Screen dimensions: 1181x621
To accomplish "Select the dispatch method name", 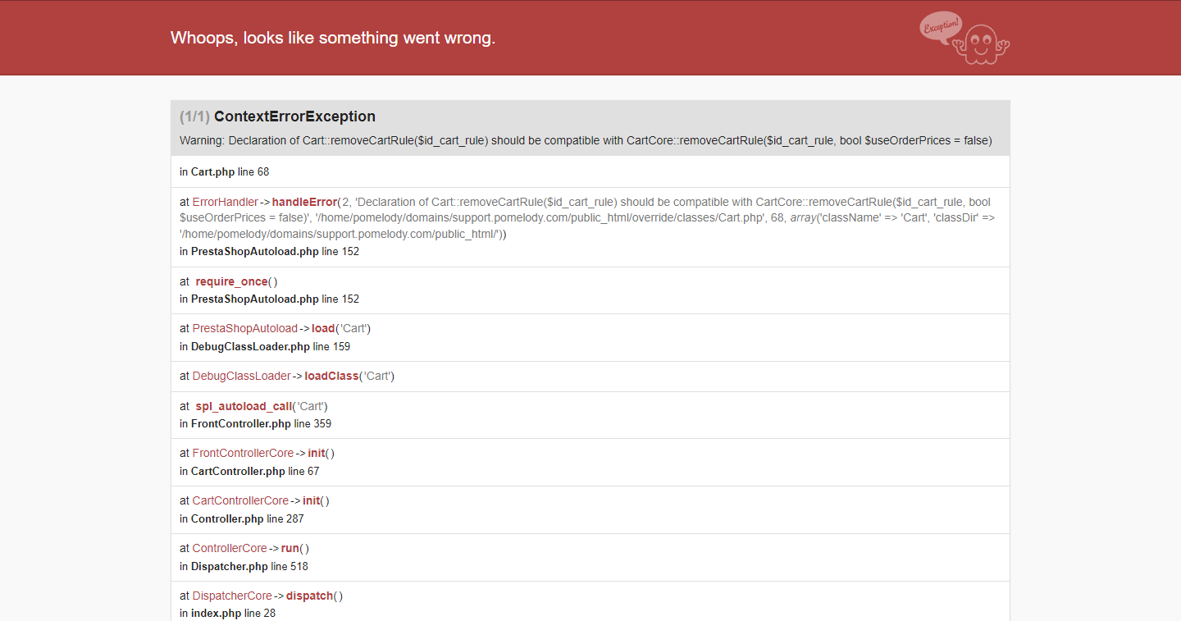I will 309,596.
